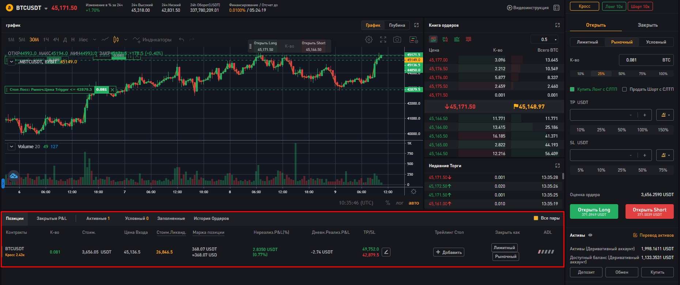Open BTCUSDT pair selector dropdown
The height and width of the screenshot is (285, 680).
(x=46, y=8)
